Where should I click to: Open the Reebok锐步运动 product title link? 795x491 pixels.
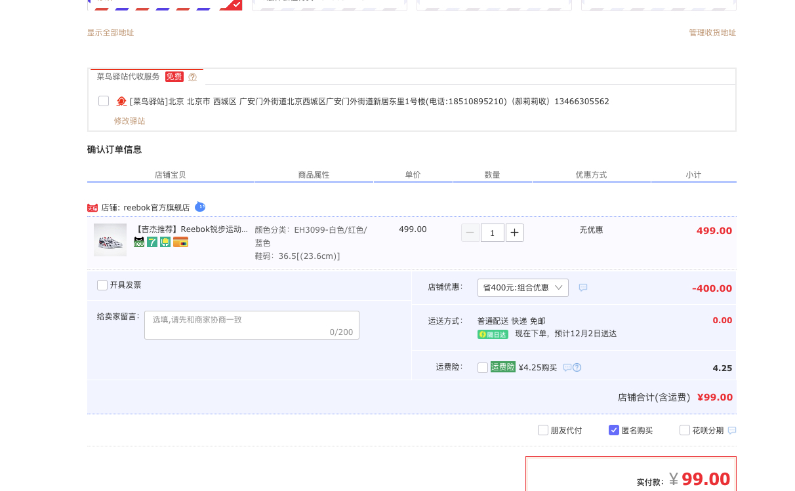(x=191, y=229)
